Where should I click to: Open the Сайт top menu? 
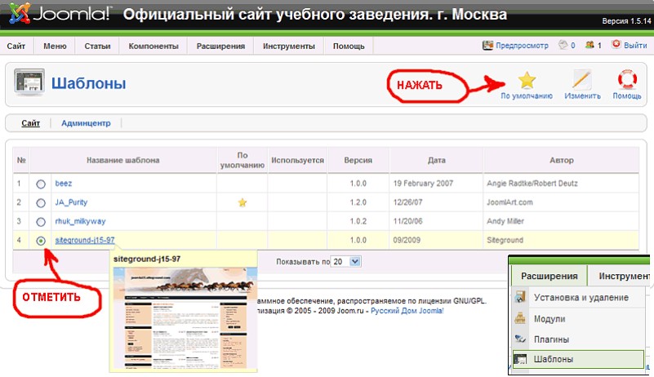tap(16, 46)
